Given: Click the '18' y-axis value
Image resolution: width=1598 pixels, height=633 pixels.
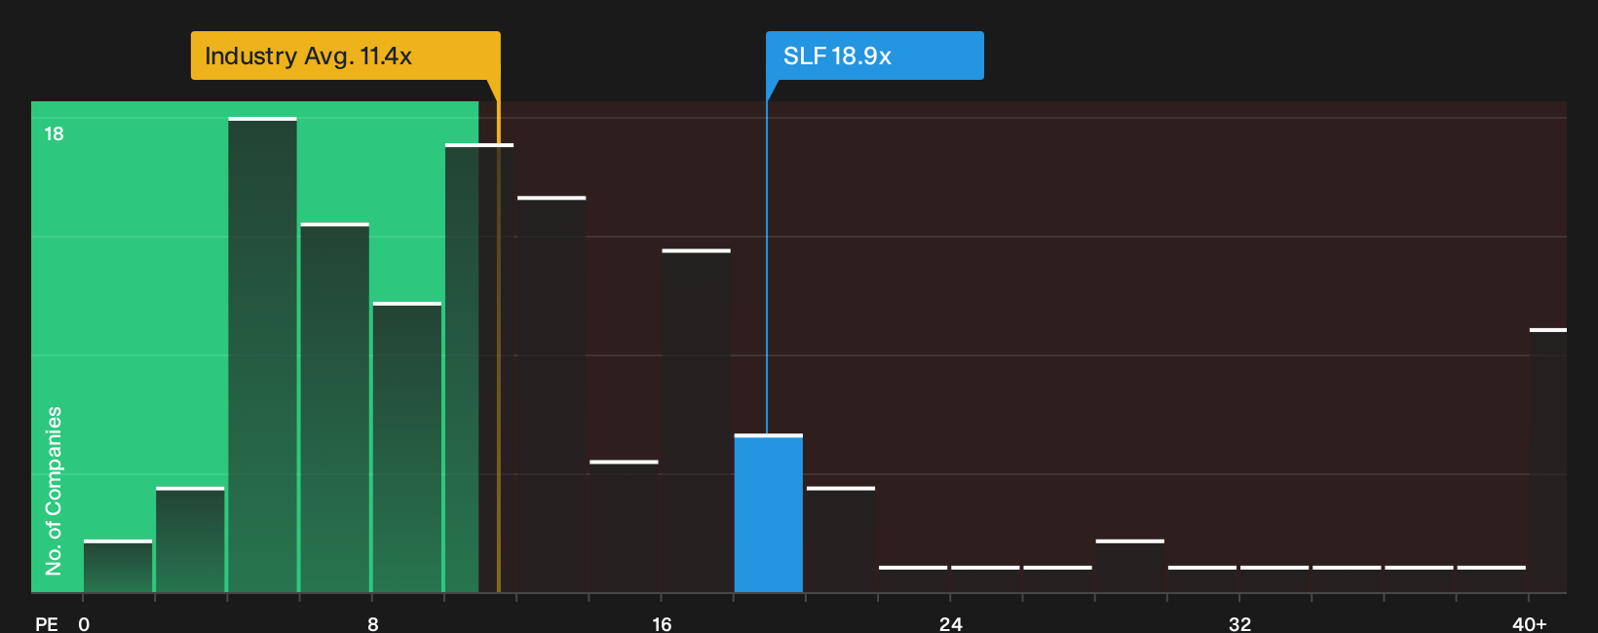Looking at the screenshot, I should pos(54,133).
